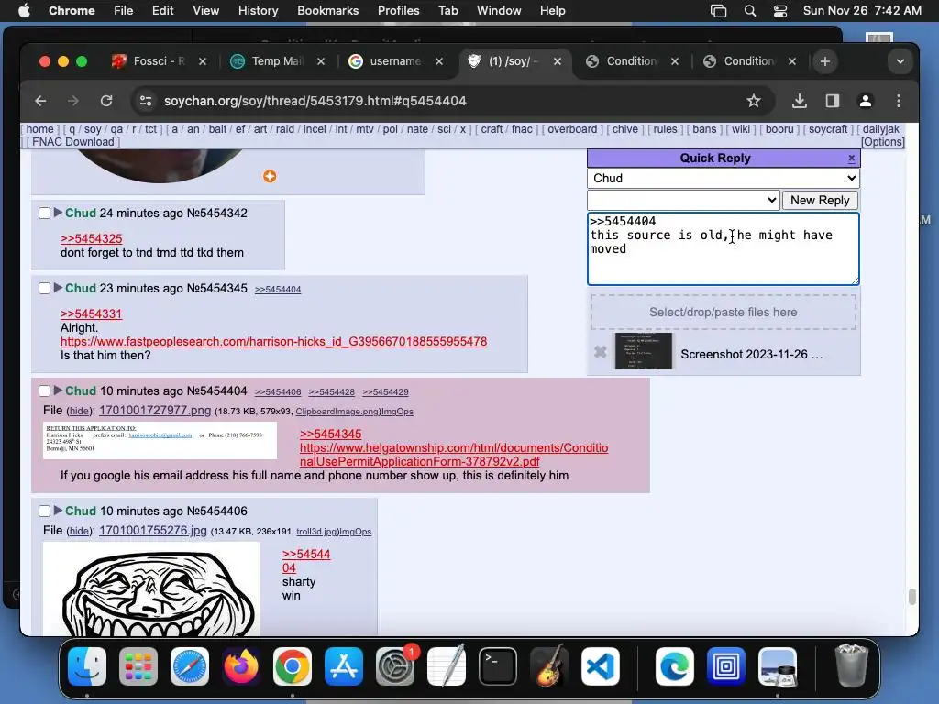This screenshot has height=704, width=939.
Task: Open App Store from the Dock
Action: pyautogui.click(x=344, y=666)
